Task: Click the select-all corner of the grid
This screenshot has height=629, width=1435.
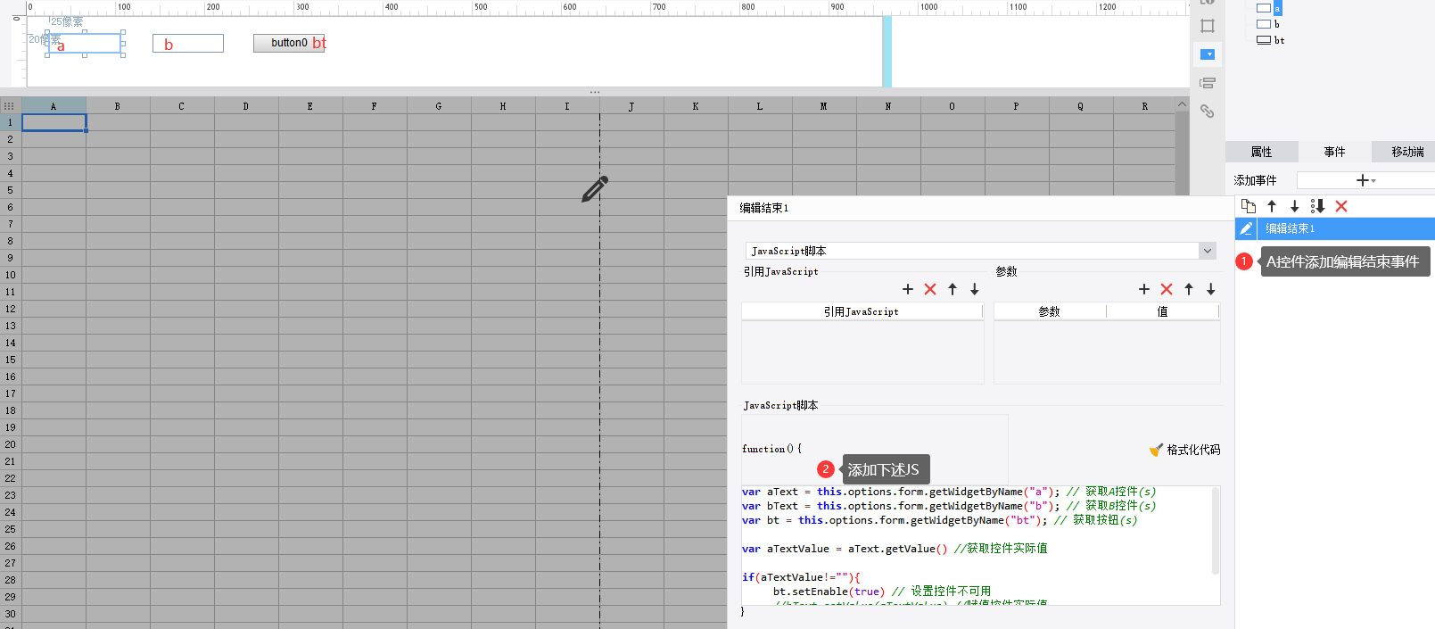Action: [10, 106]
